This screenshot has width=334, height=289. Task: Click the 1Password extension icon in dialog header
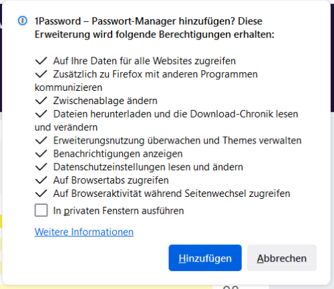point(23,21)
